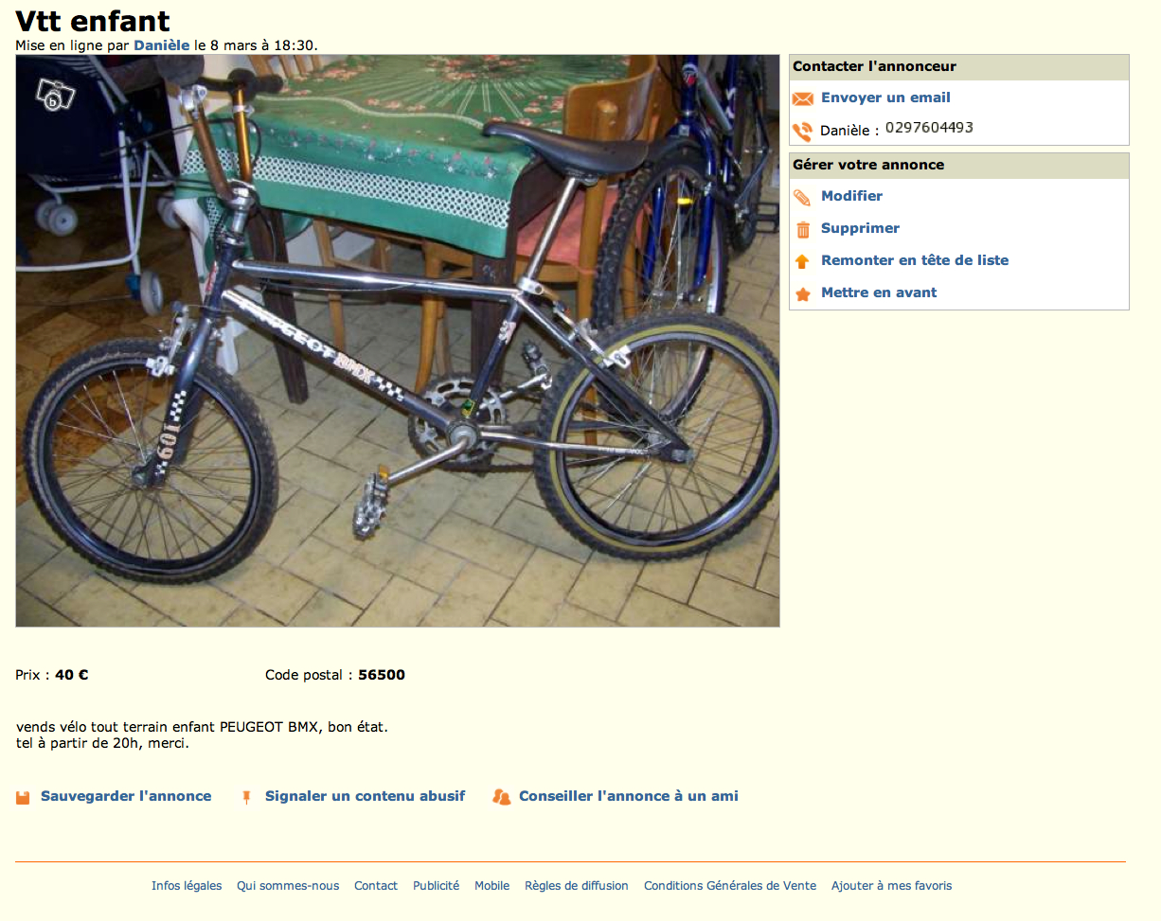
Task: Open Conditions Générales de Vente
Action: coord(730,886)
